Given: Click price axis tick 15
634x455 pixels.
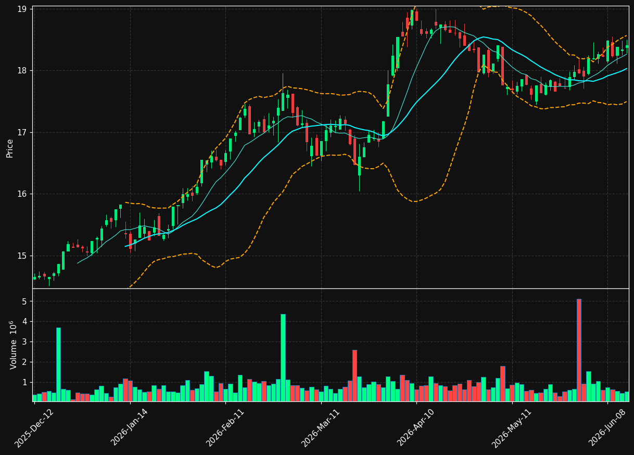Looking at the screenshot, I should [22, 256].
